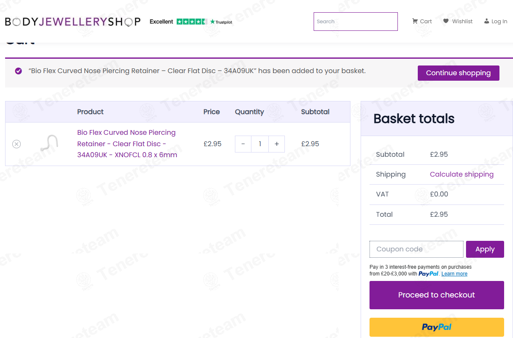This screenshot has height=338, width=513.
Task: Decrease quantity with the minus button
Action: pos(243,144)
